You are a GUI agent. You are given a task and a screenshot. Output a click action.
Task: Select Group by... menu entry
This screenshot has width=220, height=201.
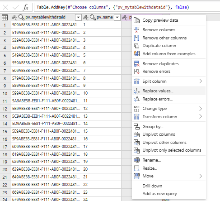(x=169, y=126)
